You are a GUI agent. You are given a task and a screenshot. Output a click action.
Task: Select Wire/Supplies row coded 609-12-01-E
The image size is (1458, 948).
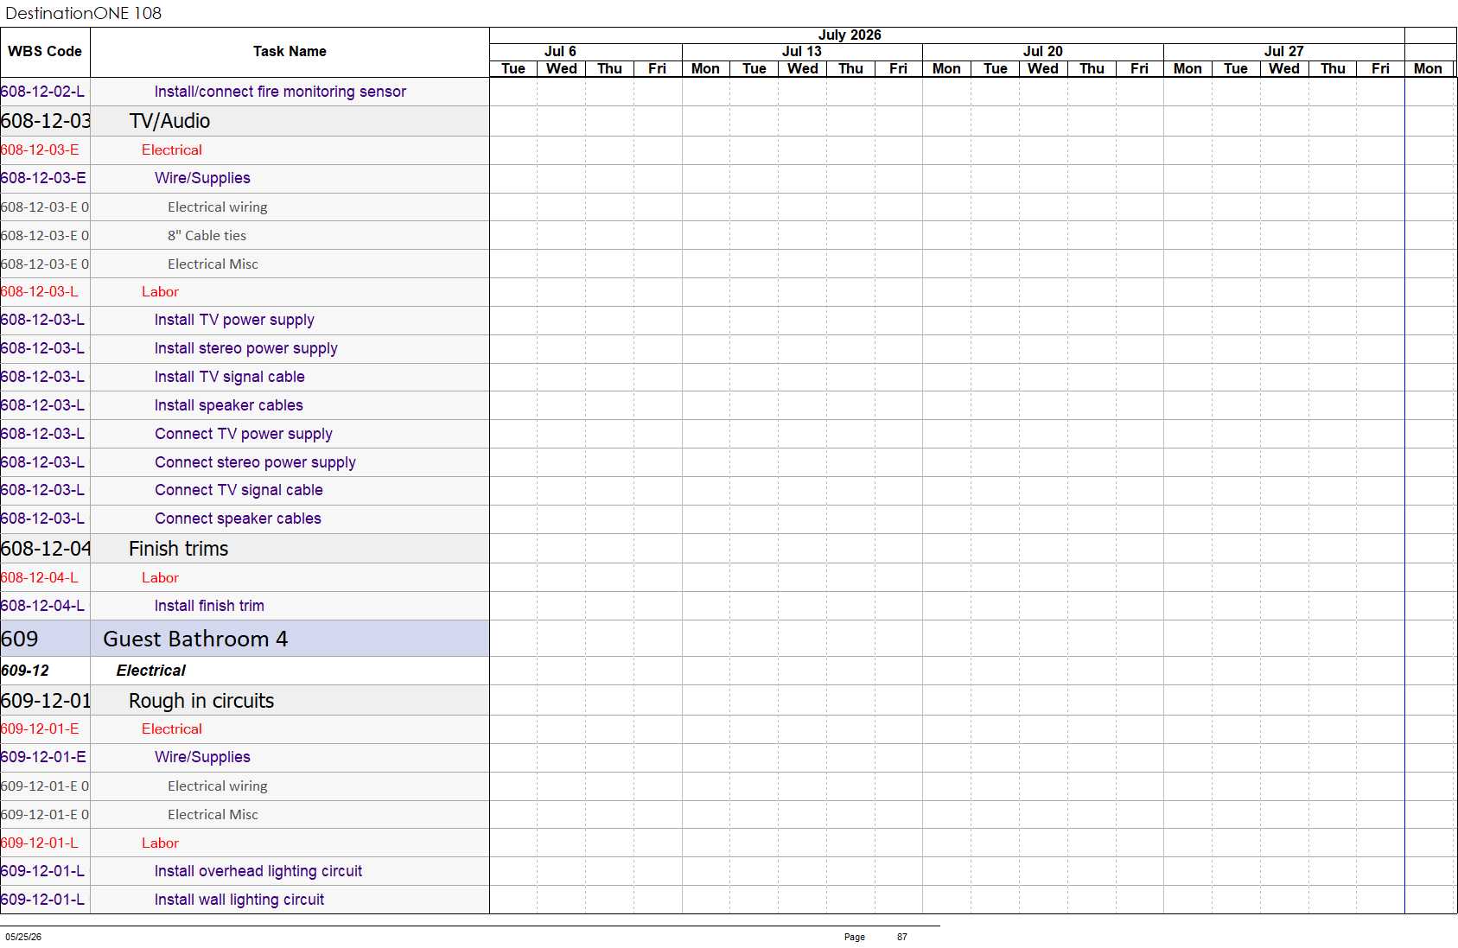pyautogui.click(x=202, y=757)
